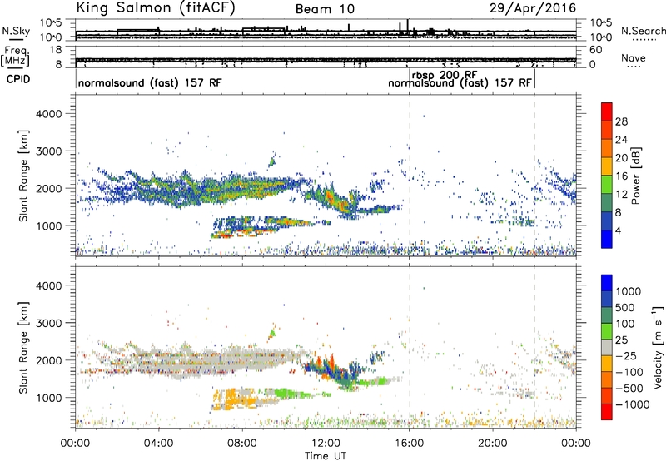Click the dashed 16:00 marker line in the power panel
The height and width of the screenshot is (461, 666).
(x=410, y=176)
